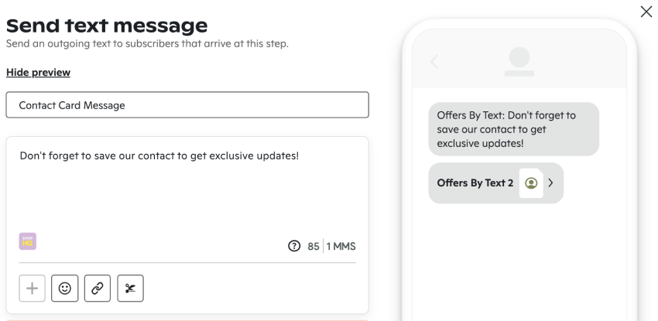Click the Contact Card Message name field
Screen dimensions: 658x321
[187, 104]
